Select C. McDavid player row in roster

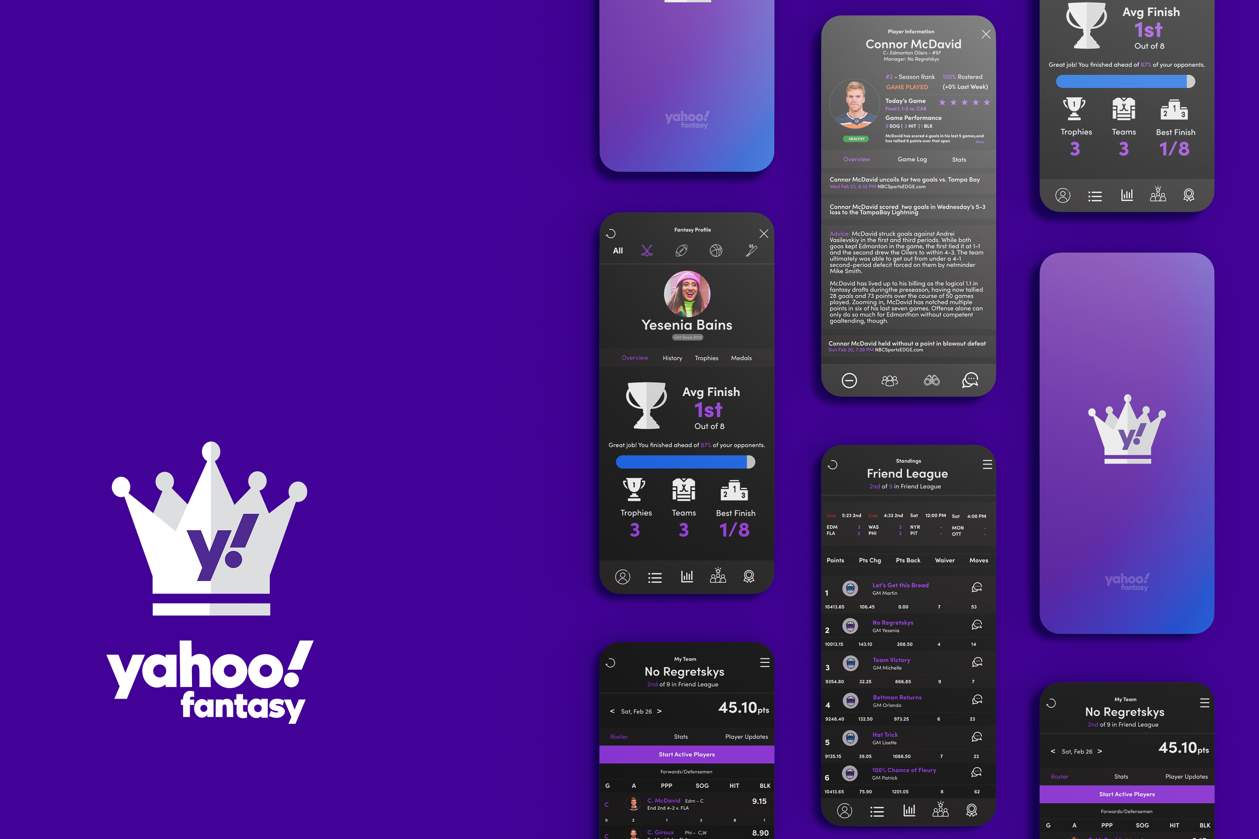pos(689,803)
